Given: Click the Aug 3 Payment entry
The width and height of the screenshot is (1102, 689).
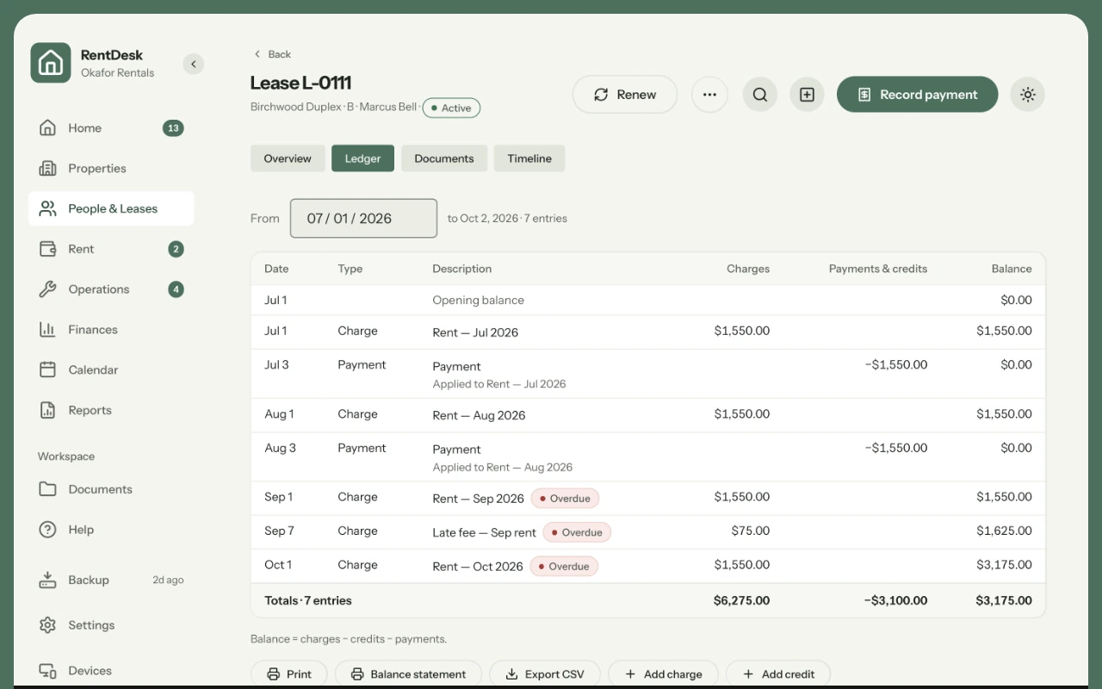Looking at the screenshot, I should 648,457.
